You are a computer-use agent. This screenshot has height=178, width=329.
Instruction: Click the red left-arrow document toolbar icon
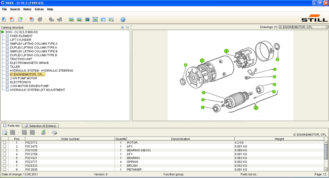pyautogui.click(x=12, y=19)
